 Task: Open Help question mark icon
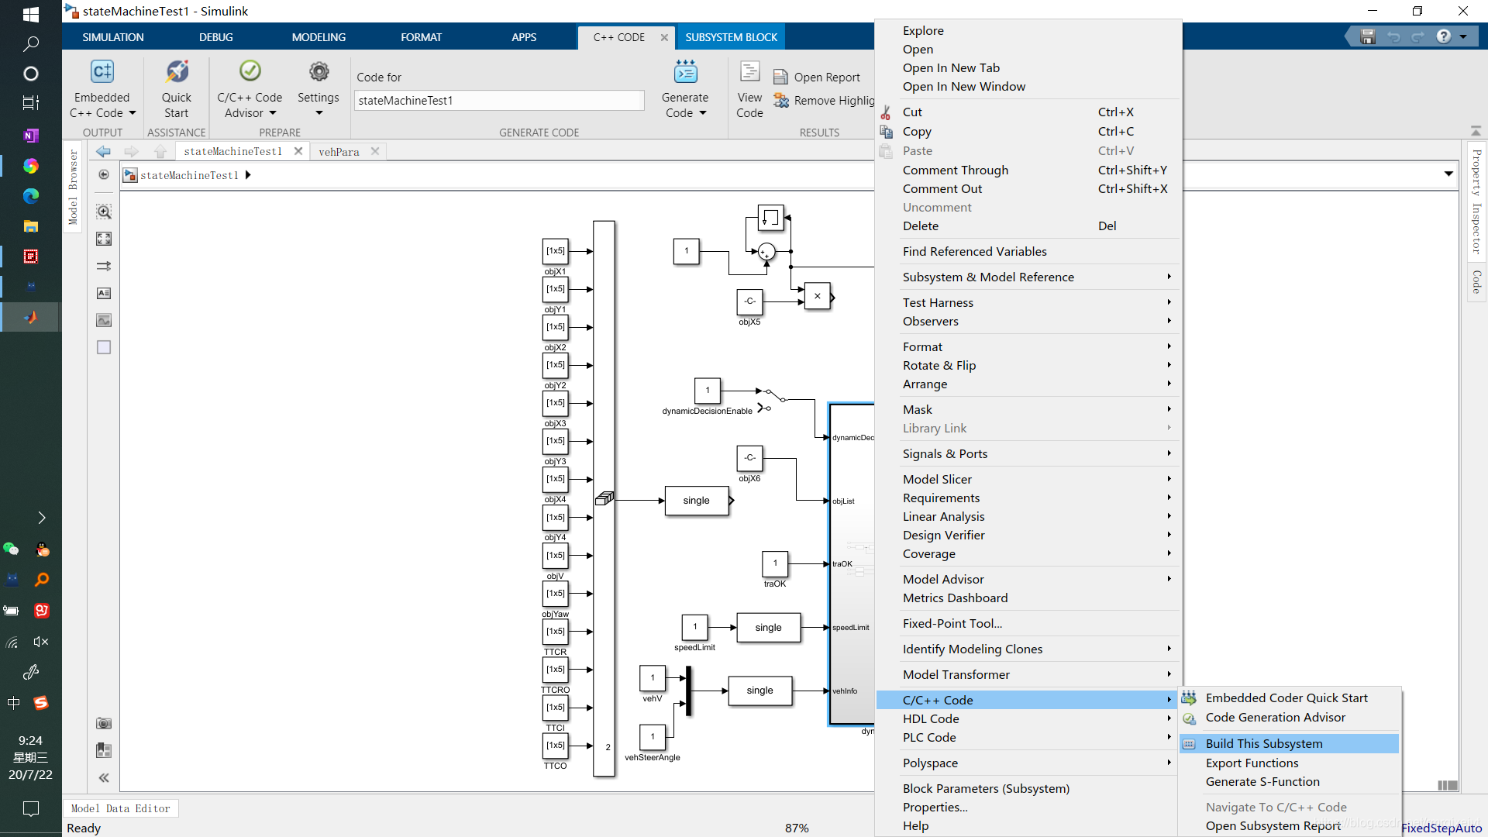1444,36
